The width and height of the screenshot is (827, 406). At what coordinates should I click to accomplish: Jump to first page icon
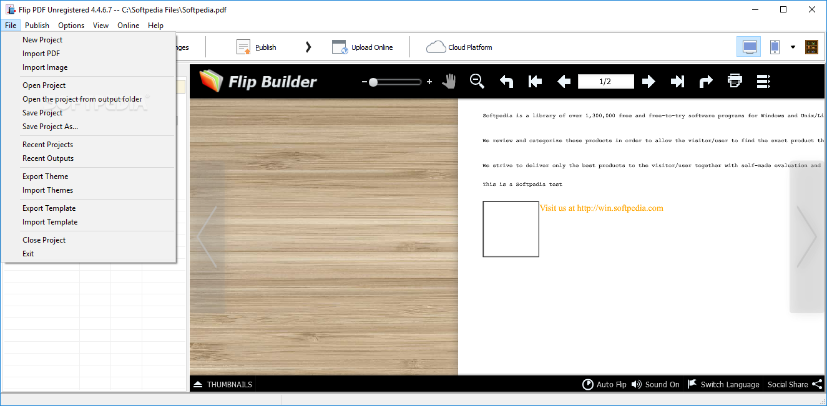coord(535,82)
